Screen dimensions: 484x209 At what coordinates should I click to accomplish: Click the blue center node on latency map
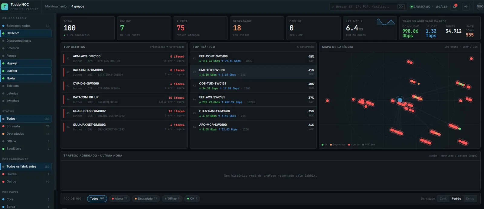(x=400, y=100)
